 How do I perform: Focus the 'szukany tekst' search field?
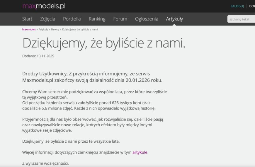(x=241, y=19)
